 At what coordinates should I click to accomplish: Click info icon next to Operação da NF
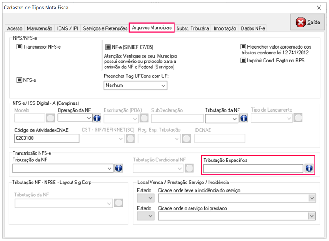pos(96,118)
